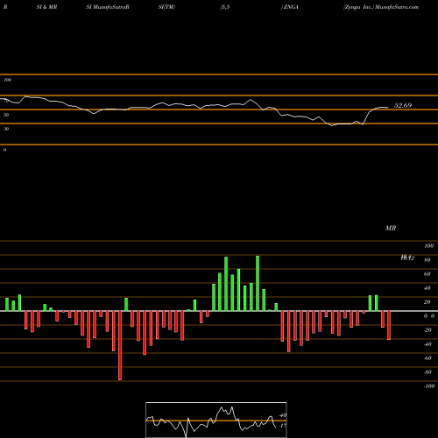Click the SI & MR header text
The height and width of the screenshot is (438, 438).
tap(46, 7)
